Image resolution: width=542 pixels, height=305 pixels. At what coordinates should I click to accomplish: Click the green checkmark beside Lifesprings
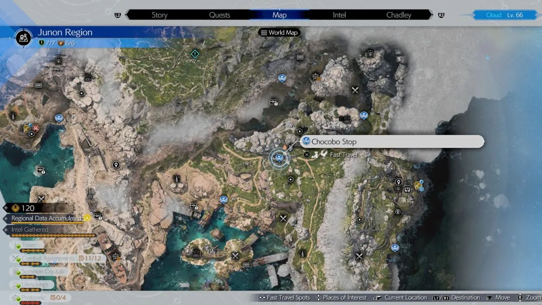point(18,286)
